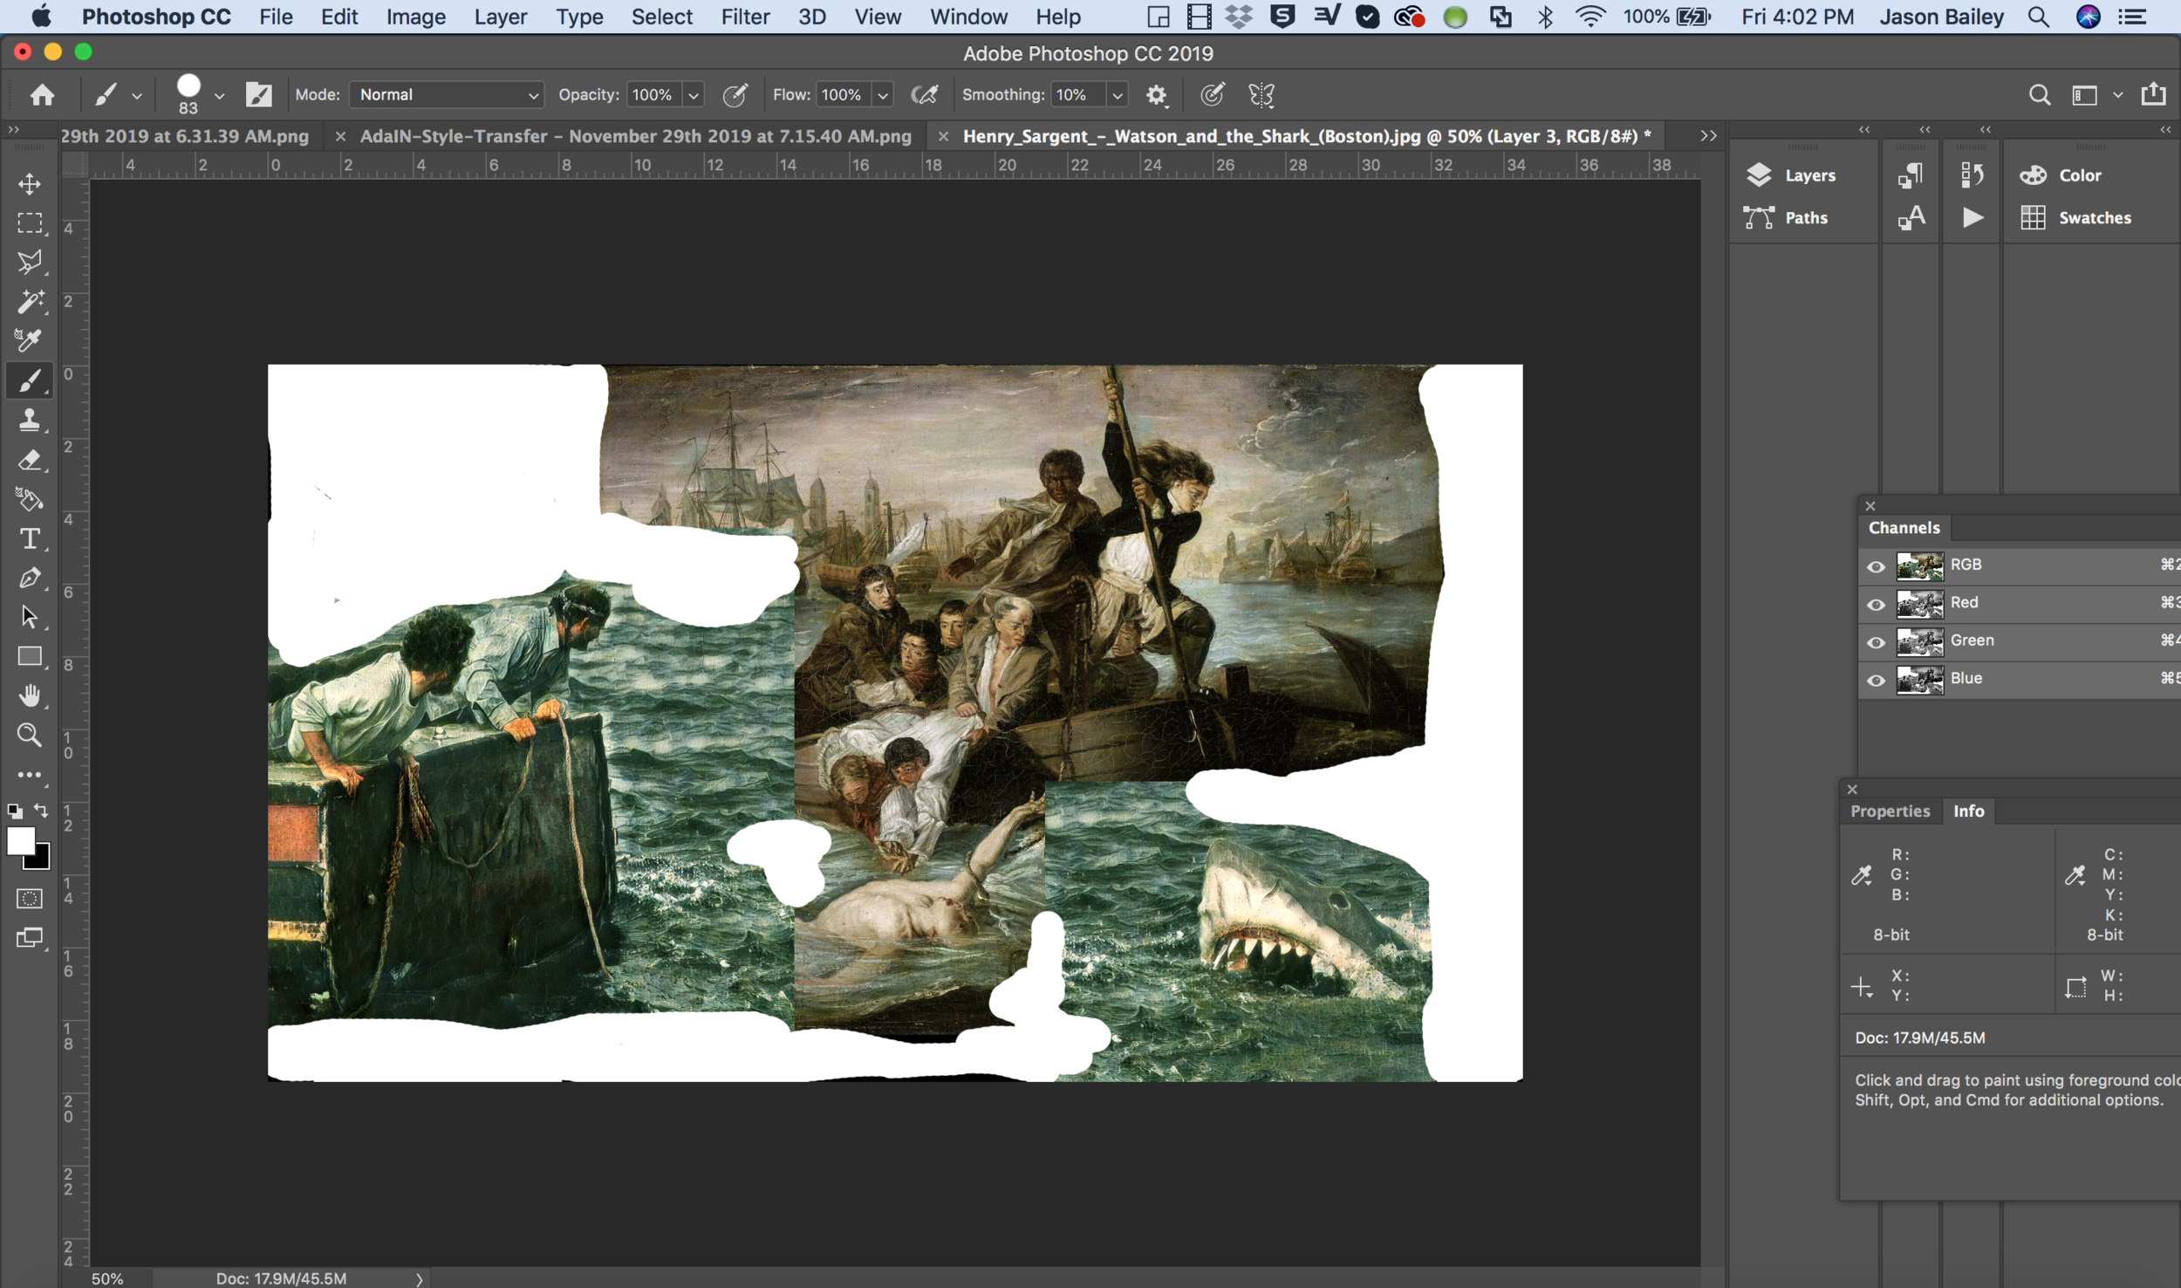The image size is (2181, 1288).
Task: Open the brush preset picker arrow
Action: pyautogui.click(x=219, y=96)
